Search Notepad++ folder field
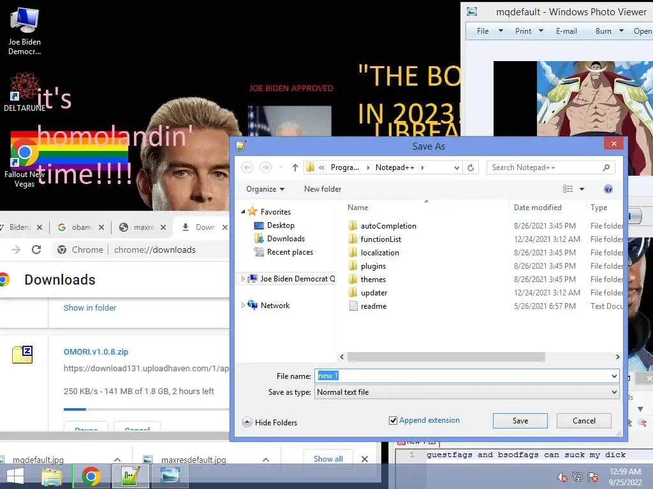This screenshot has height=489, width=653. (x=550, y=167)
